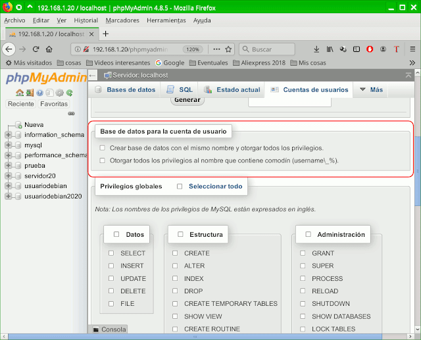
Task: Enable the GRANT privilege checkbox
Action: pos(303,253)
